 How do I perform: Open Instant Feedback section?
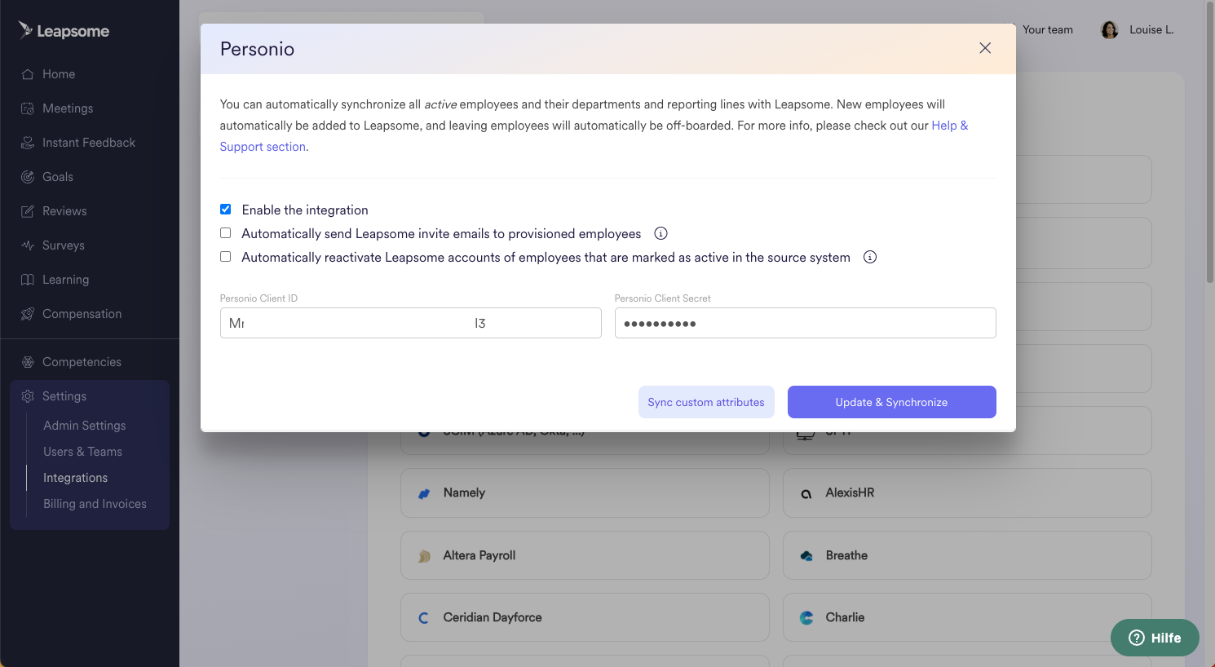pyautogui.click(x=90, y=143)
